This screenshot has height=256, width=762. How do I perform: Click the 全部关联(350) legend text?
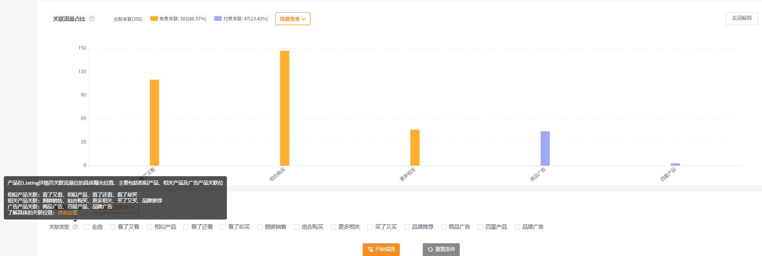point(128,19)
